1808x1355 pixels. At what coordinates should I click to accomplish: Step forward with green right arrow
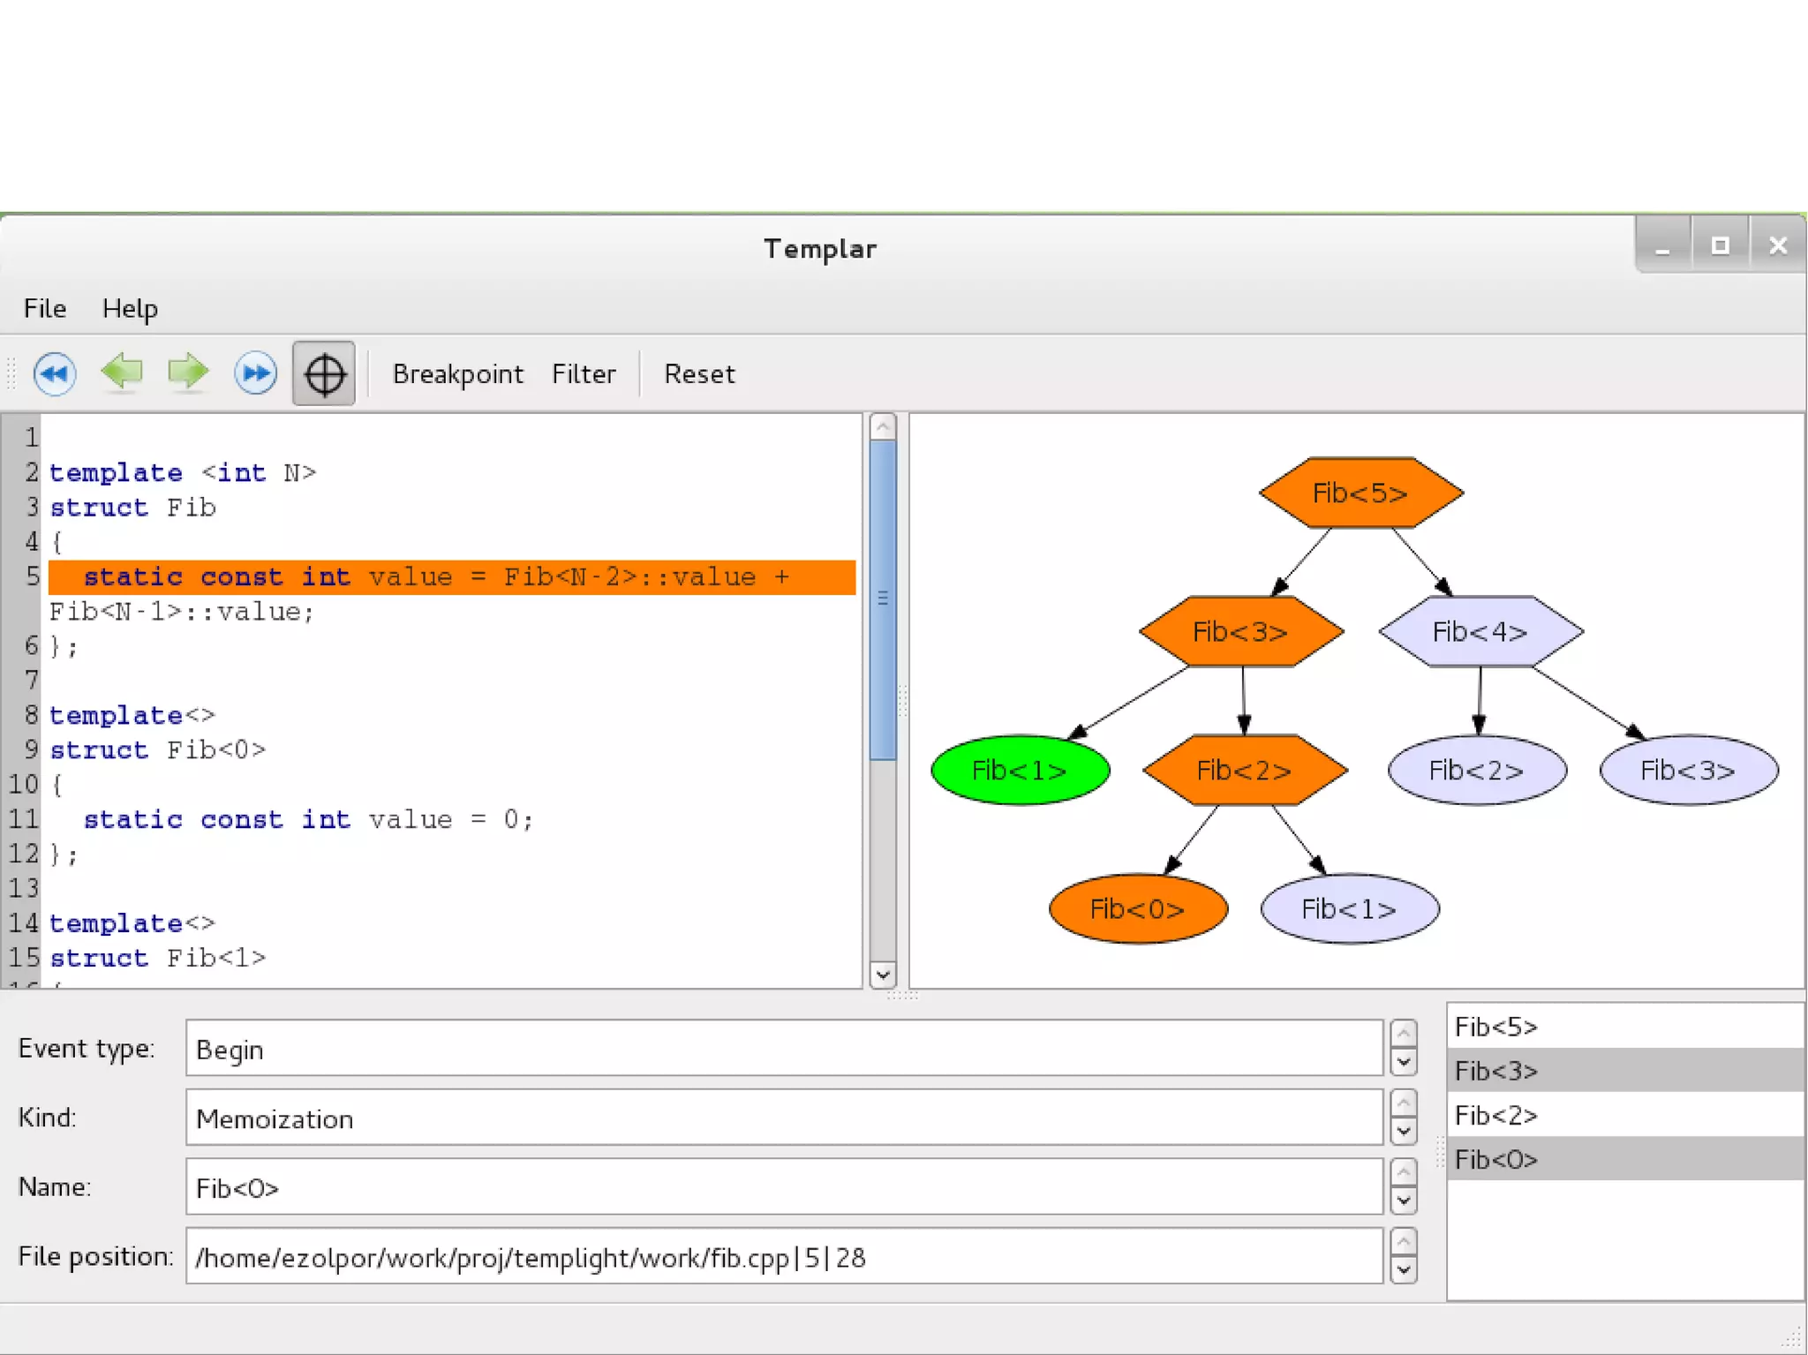[x=188, y=372]
